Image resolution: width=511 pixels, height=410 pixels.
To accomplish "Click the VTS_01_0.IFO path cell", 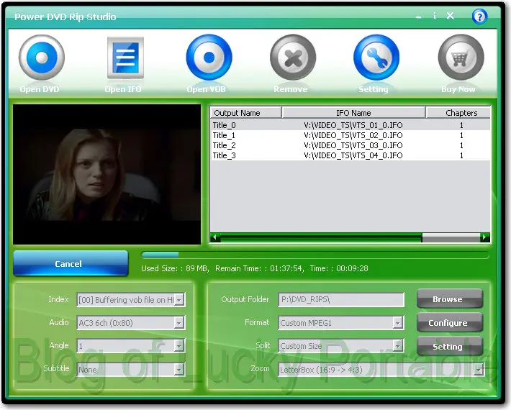I will tap(353, 125).
